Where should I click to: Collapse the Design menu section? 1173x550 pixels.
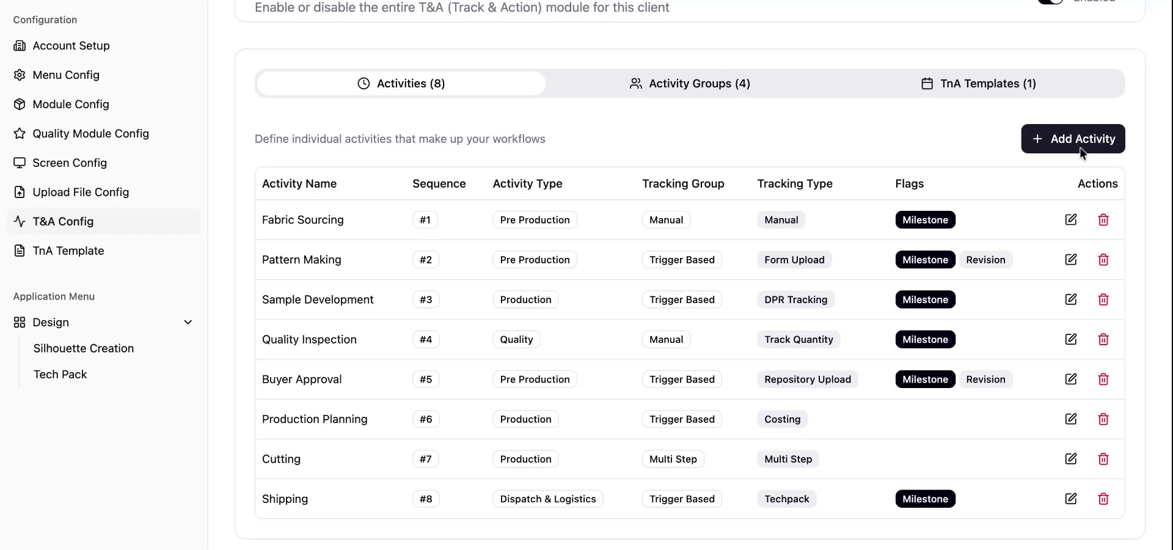[x=188, y=322]
